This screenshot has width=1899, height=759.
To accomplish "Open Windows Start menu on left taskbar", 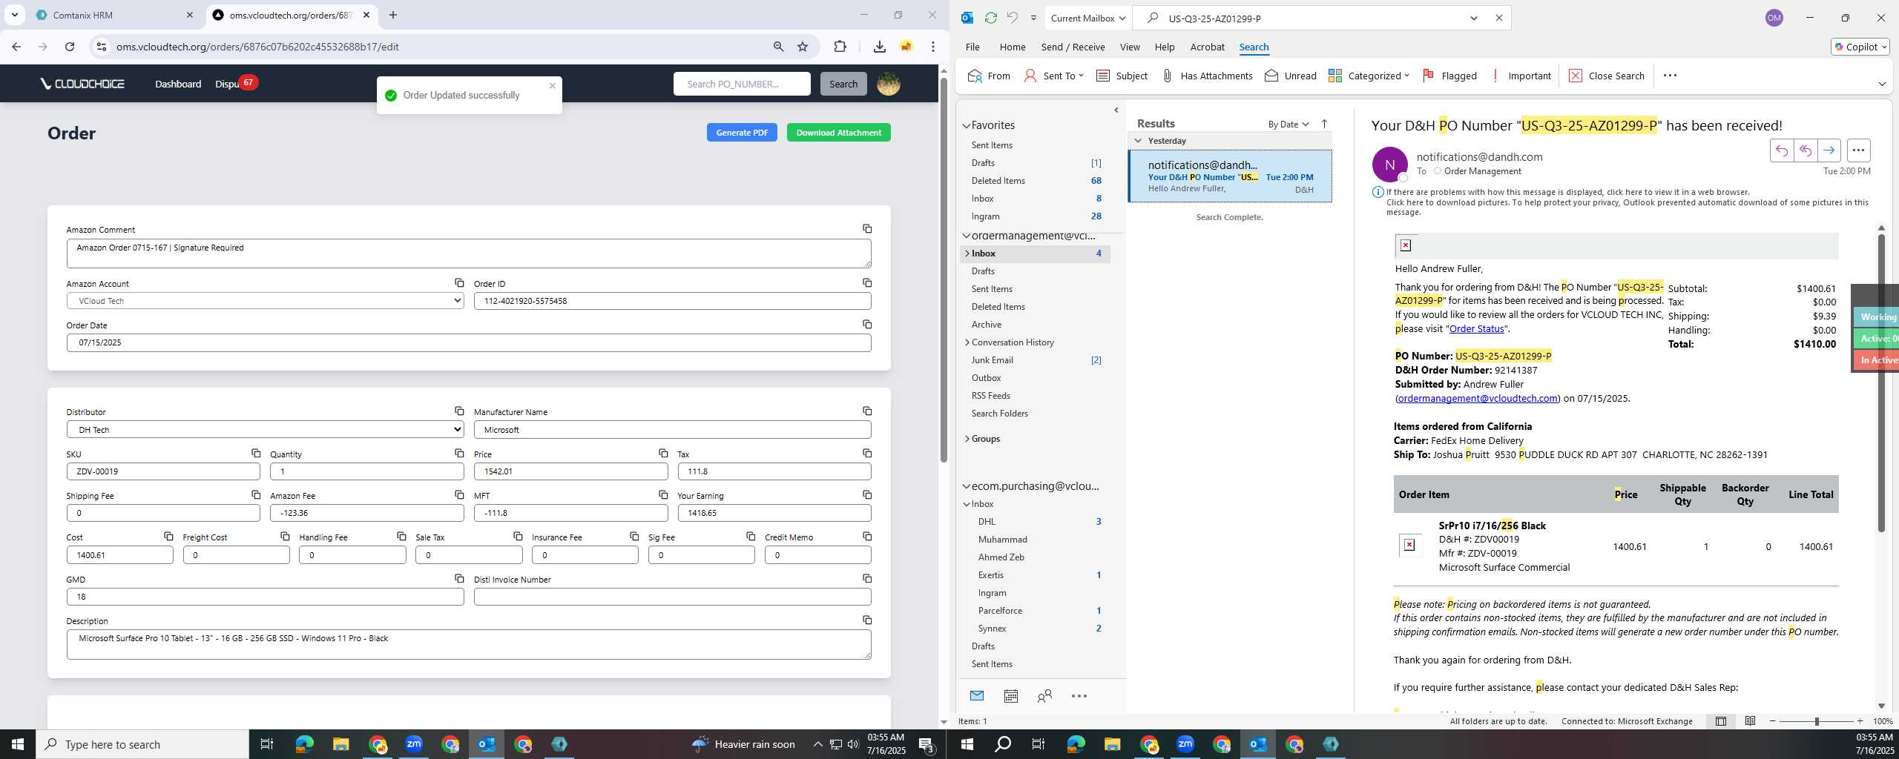I will click(18, 744).
